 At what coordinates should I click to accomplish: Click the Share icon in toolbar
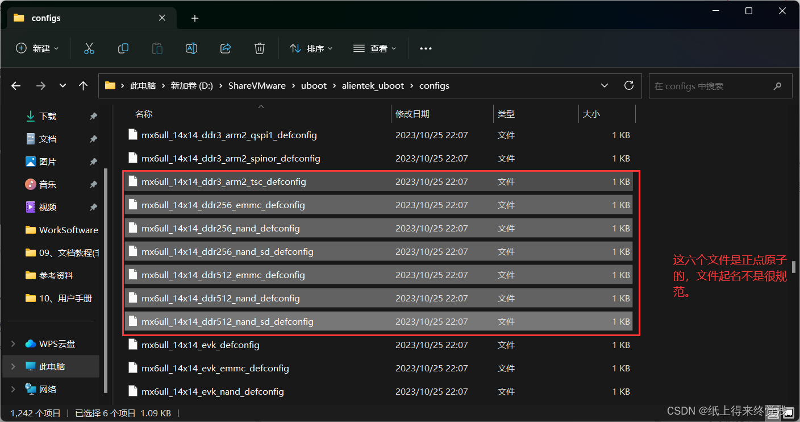point(226,49)
